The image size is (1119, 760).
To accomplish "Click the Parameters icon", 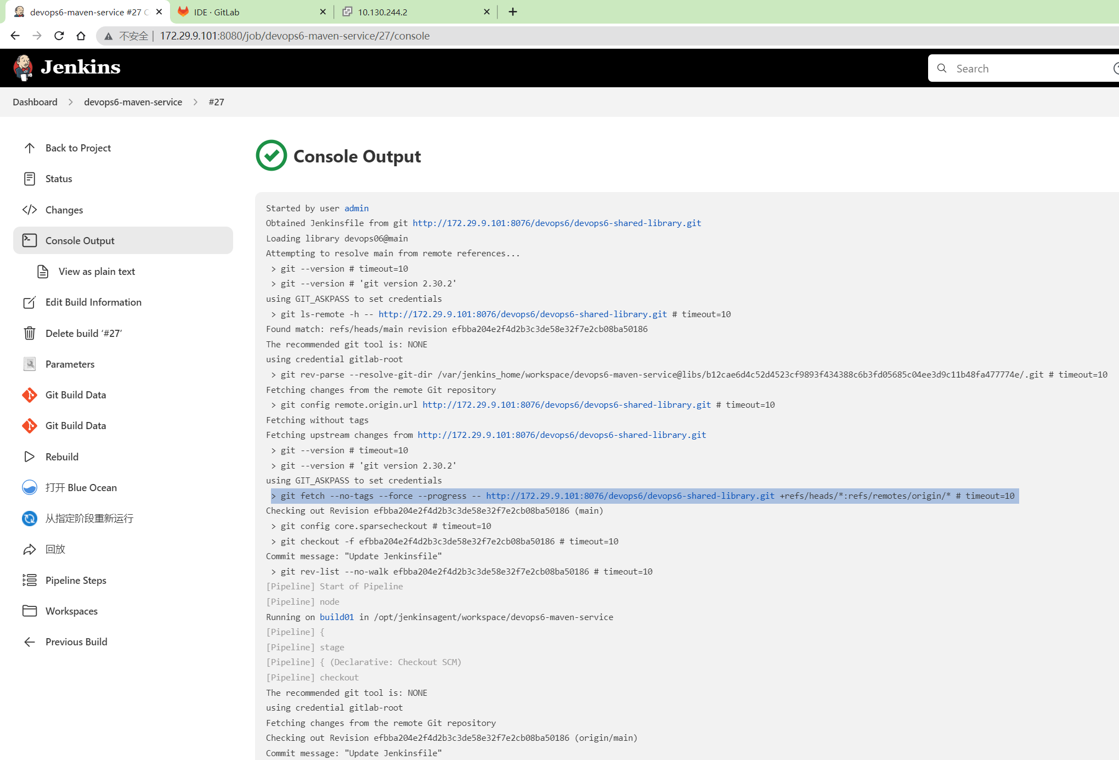I will tap(30, 364).
